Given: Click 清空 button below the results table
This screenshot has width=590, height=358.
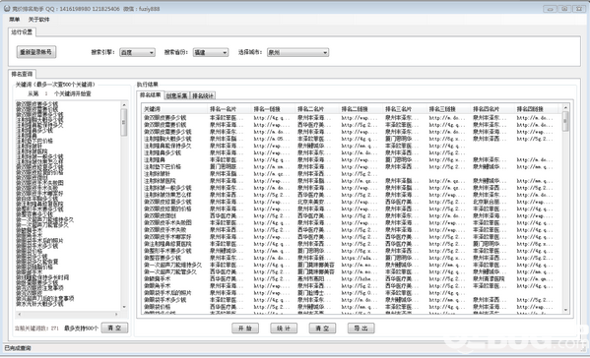Looking at the screenshot, I should coord(322,328).
